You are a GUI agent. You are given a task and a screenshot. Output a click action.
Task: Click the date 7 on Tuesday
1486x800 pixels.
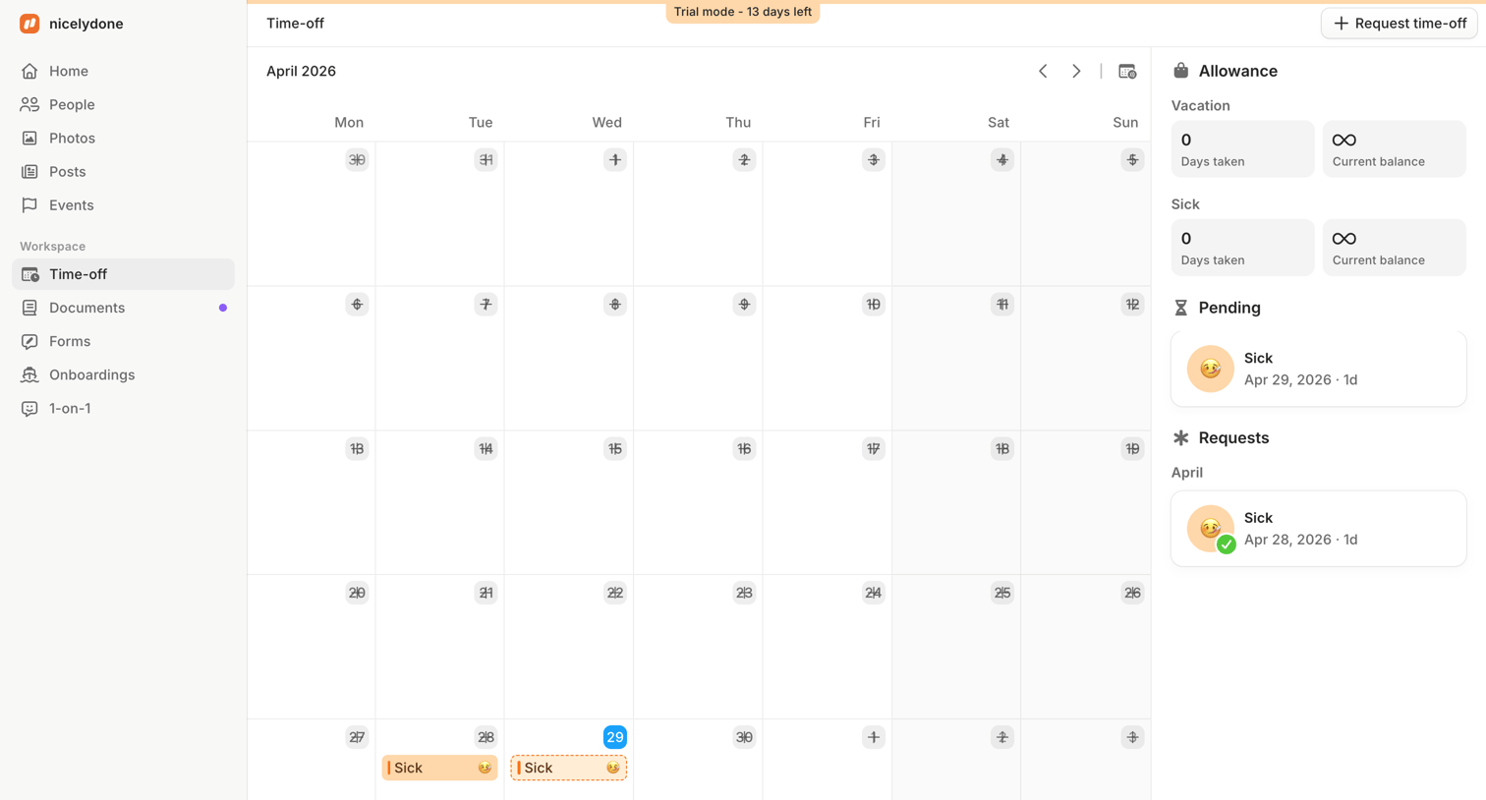coord(486,305)
